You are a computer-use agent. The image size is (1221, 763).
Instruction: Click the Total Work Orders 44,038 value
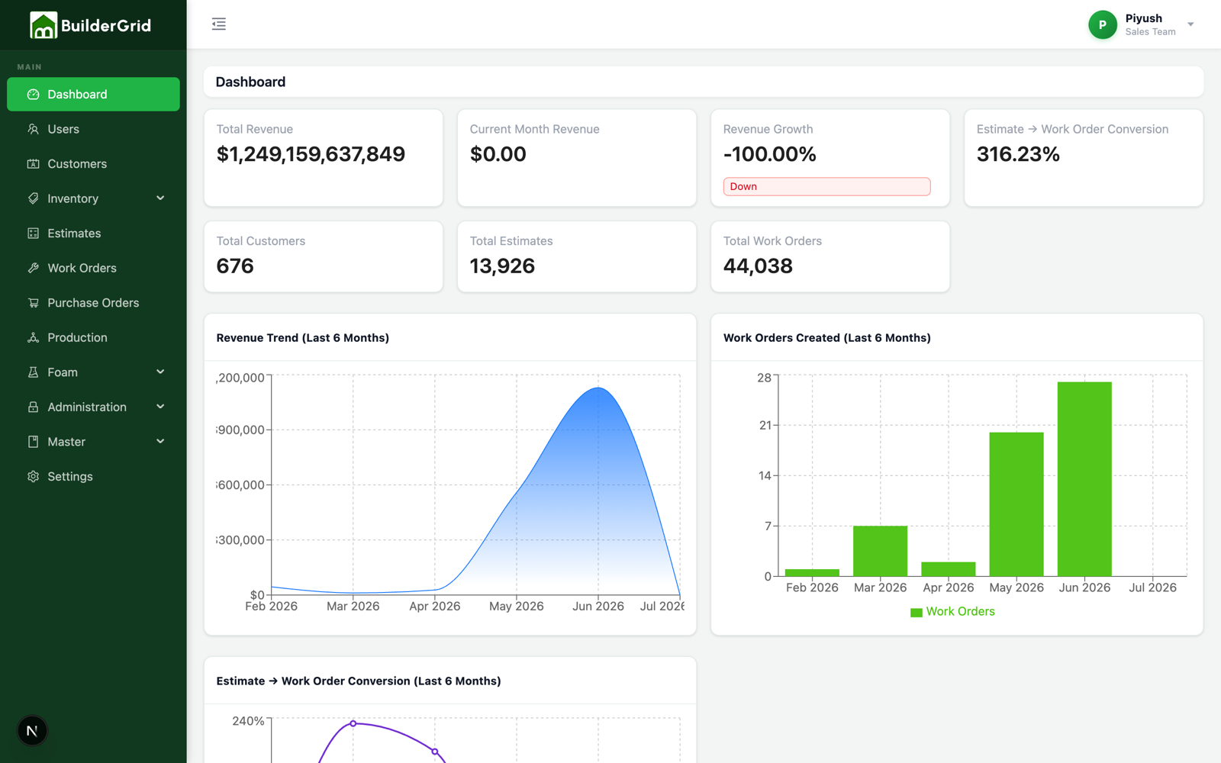pyautogui.click(x=758, y=266)
